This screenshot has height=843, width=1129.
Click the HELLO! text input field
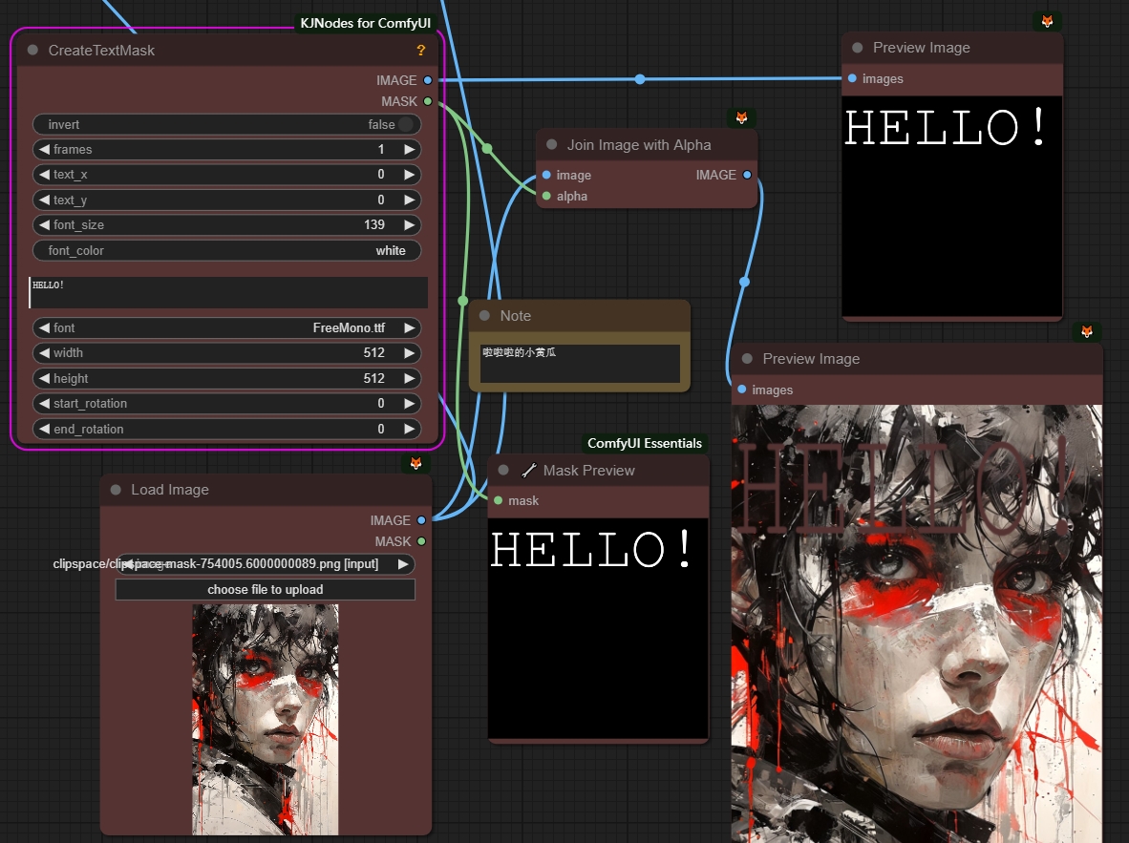[x=227, y=292]
